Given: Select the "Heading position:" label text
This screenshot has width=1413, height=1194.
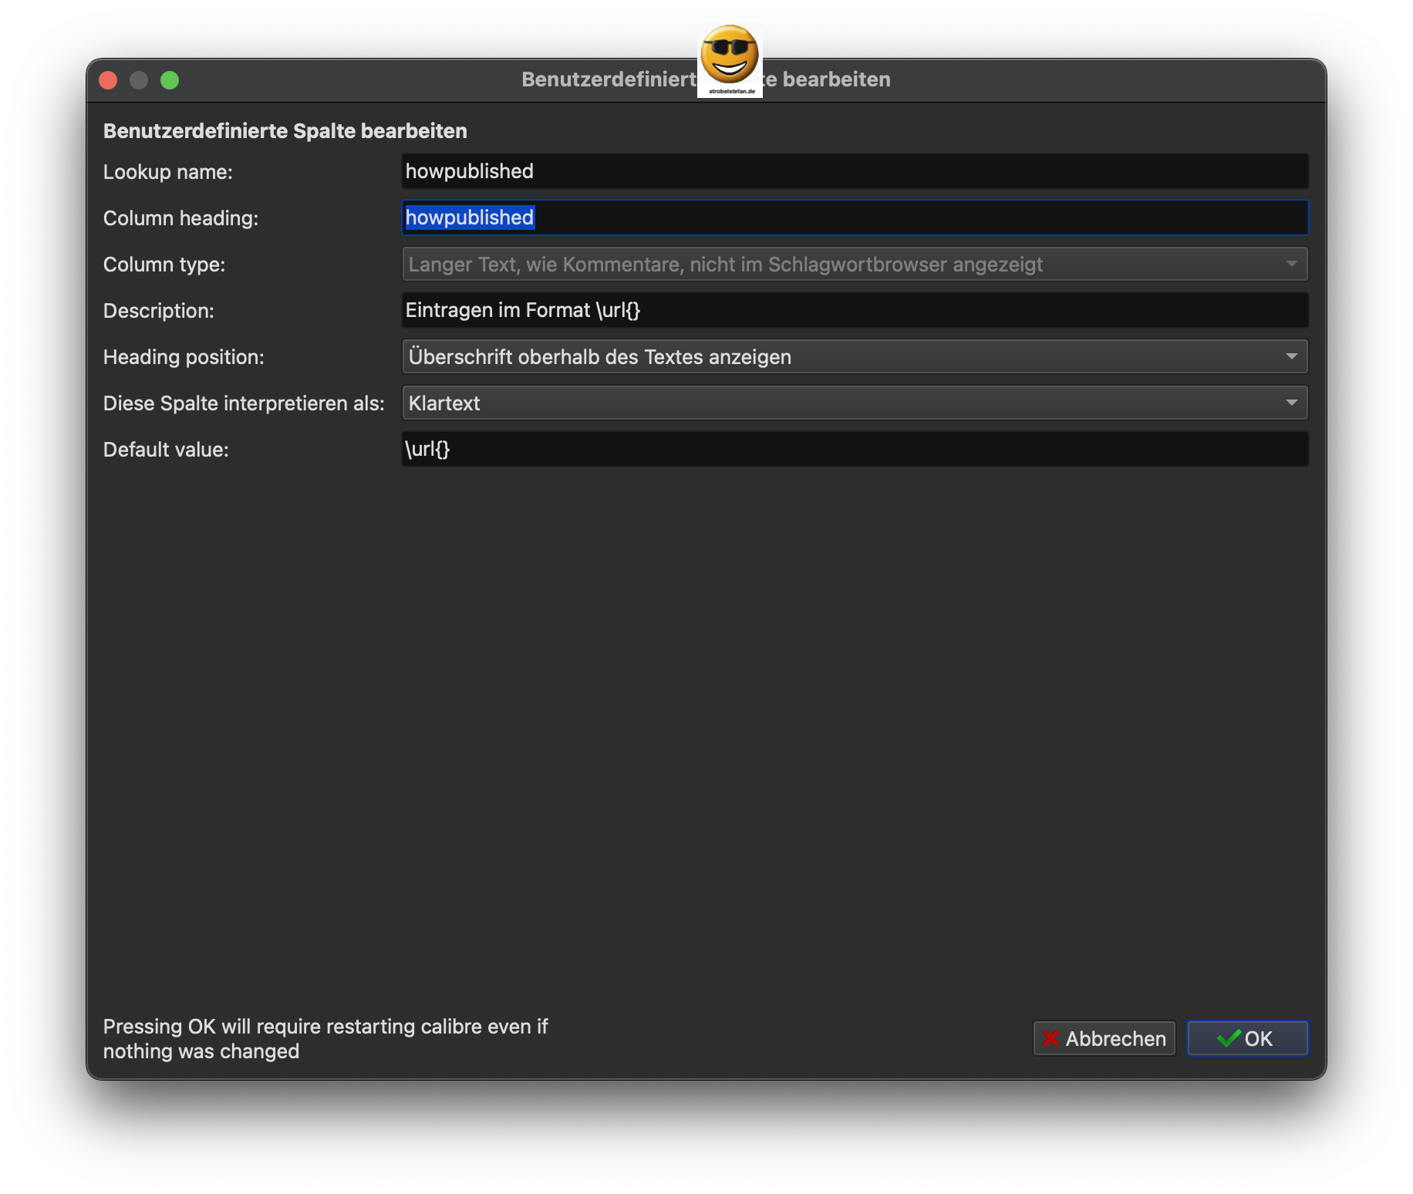Looking at the screenshot, I should pyautogui.click(x=184, y=357).
